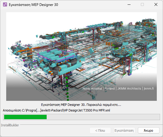Click the Nova Hospital building model image
163x137 pixels.
[81, 56]
